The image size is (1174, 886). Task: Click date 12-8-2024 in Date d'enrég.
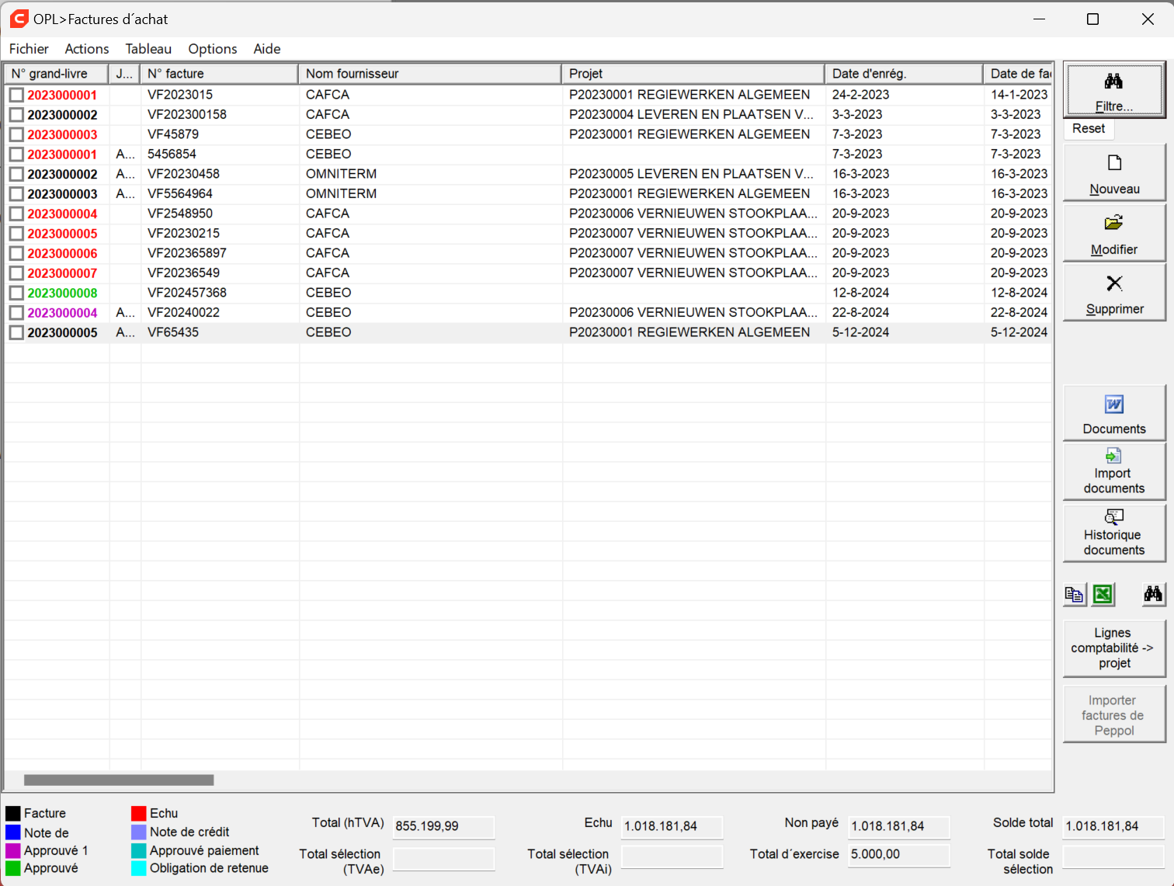point(861,293)
